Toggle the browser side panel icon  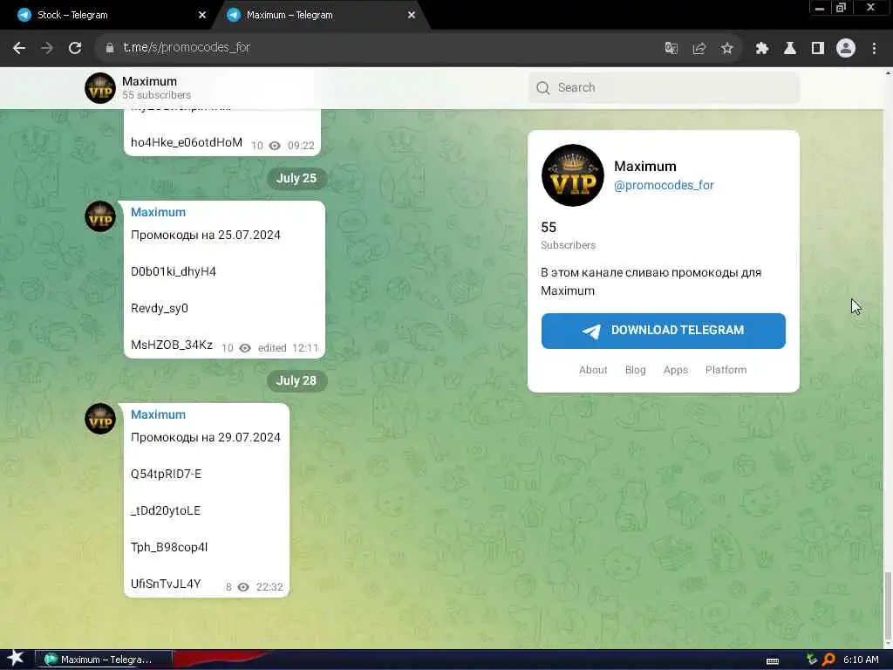click(x=818, y=49)
